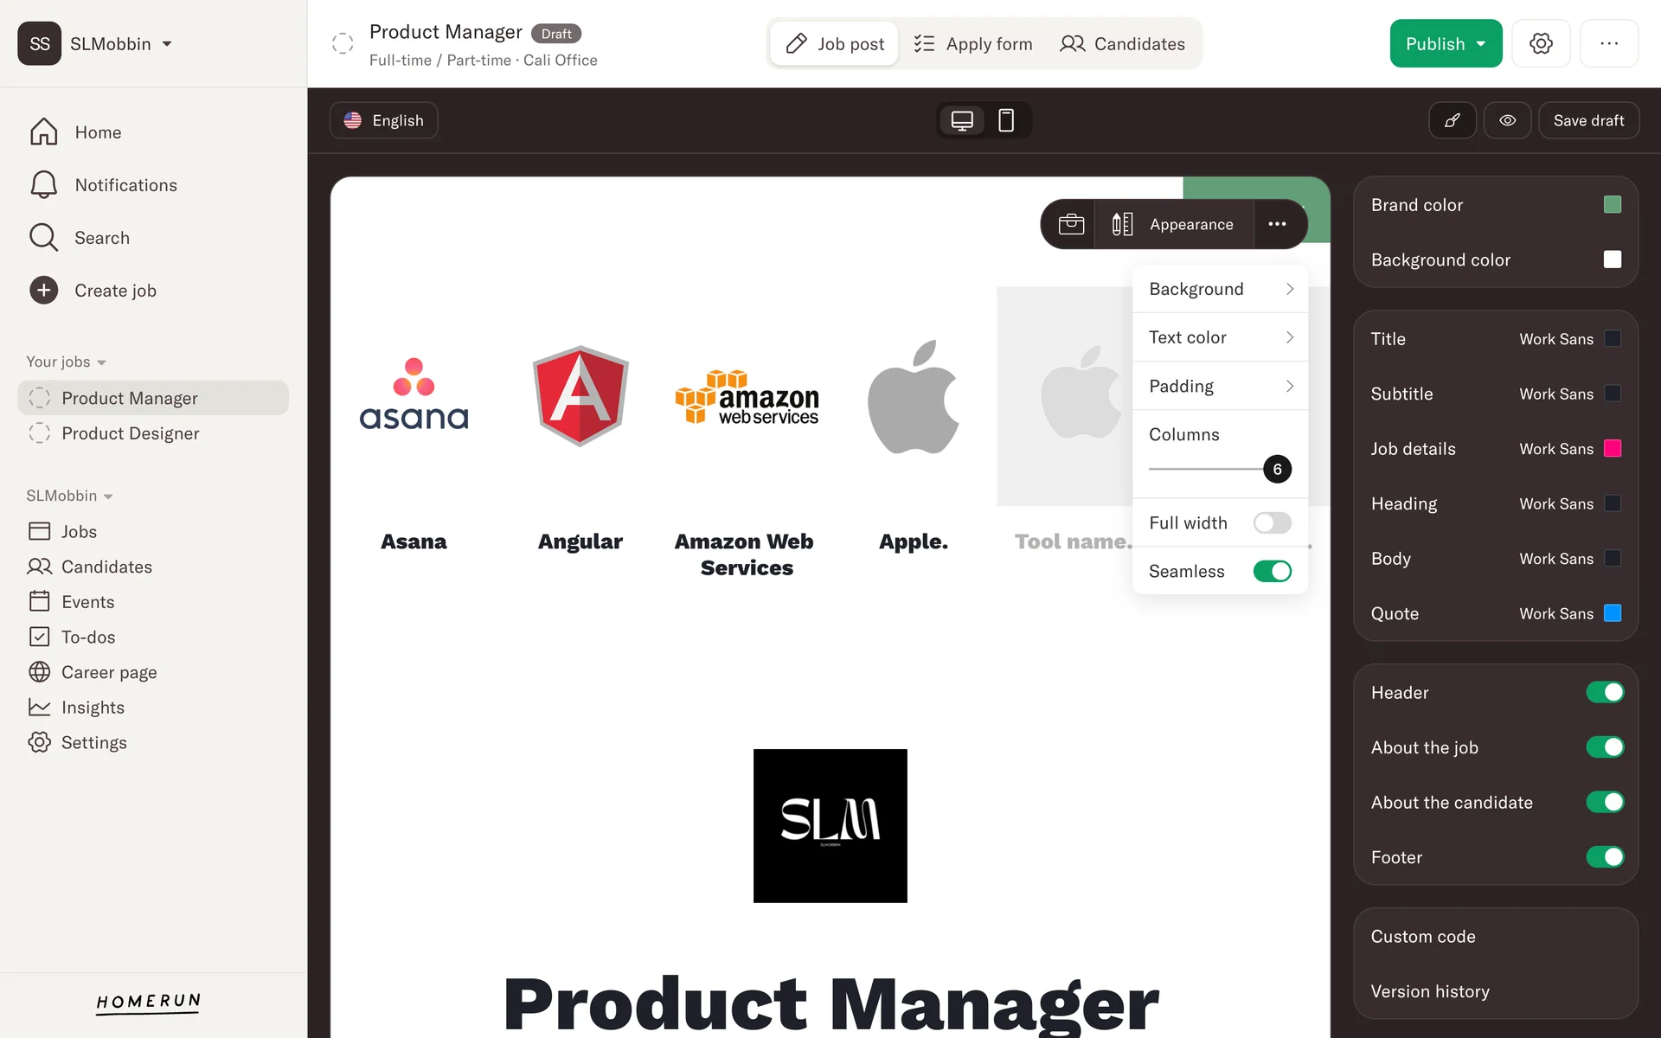Switch to the Apply form tab
This screenshot has height=1038, width=1661.
pyautogui.click(x=973, y=43)
